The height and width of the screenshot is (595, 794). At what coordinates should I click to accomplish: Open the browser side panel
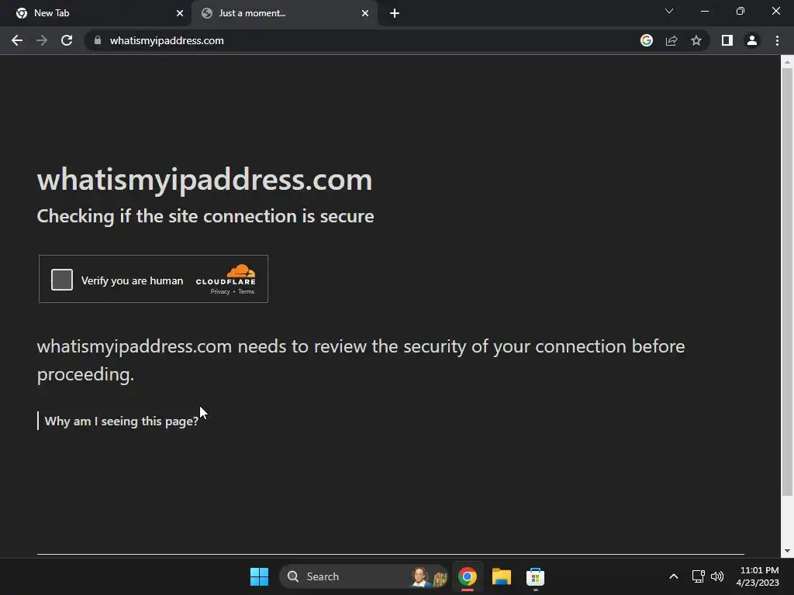click(727, 40)
